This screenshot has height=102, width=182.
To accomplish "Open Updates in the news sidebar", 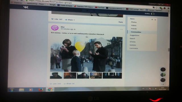I will click(133, 45).
